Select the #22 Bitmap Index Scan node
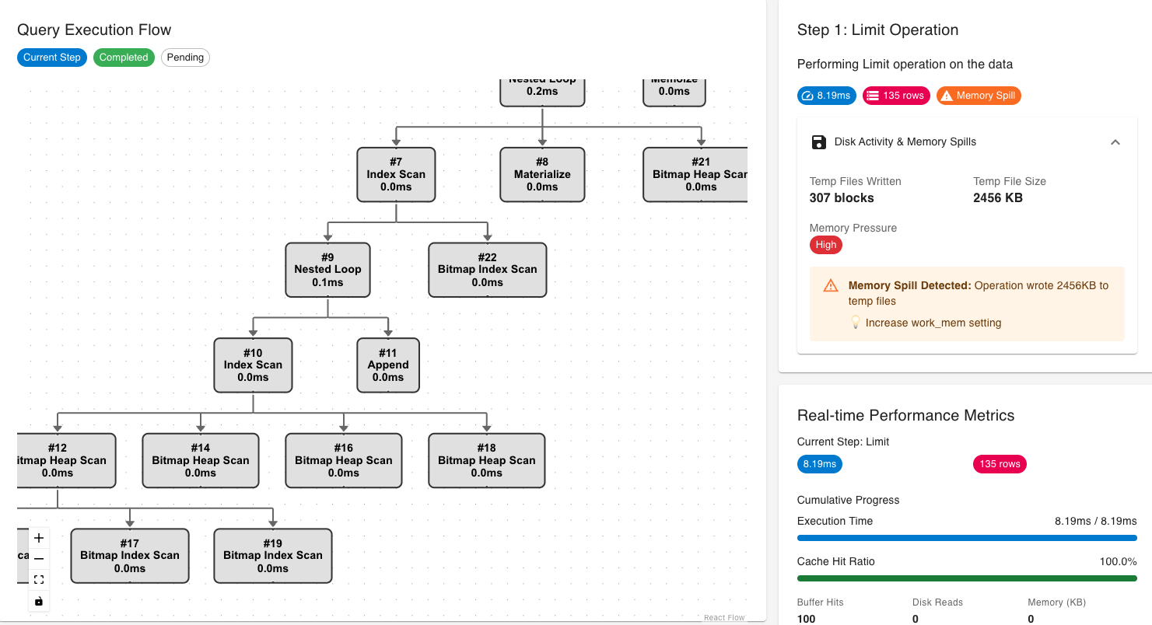 tap(487, 270)
